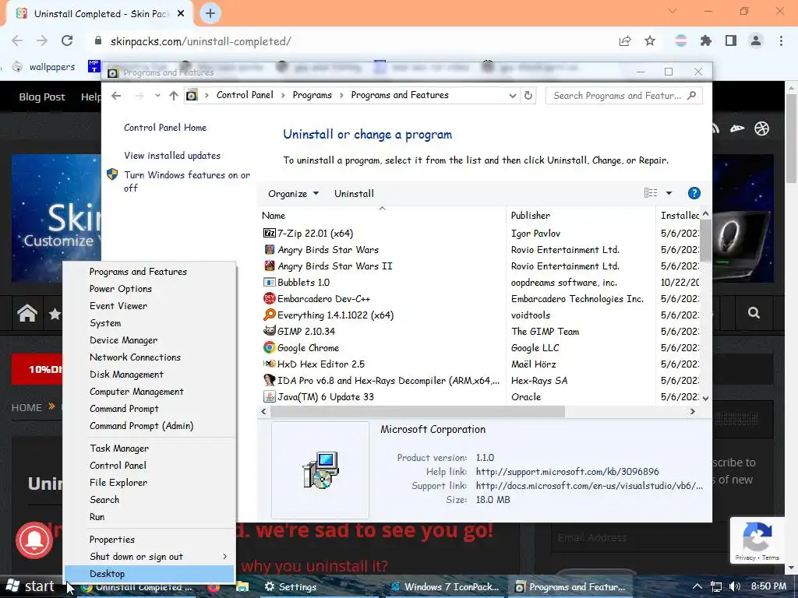Click the red notification bell
The height and width of the screenshot is (598, 798).
pyautogui.click(x=34, y=540)
